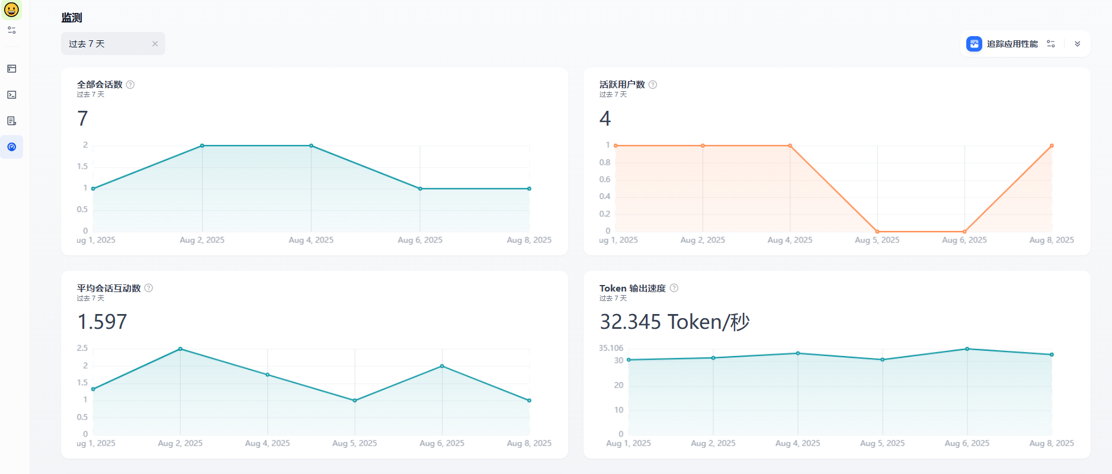Select Aug 8 data point in 活跃用户数 chart
1112x474 pixels.
point(1052,146)
